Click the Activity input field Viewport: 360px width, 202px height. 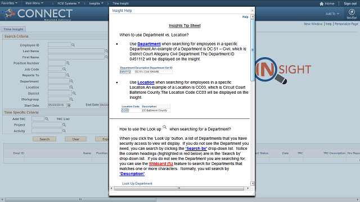(47, 131)
